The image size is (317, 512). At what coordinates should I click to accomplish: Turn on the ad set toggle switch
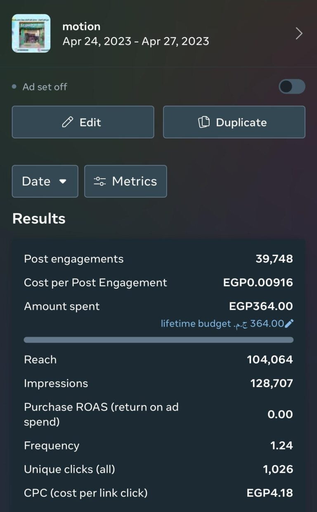[x=292, y=87]
